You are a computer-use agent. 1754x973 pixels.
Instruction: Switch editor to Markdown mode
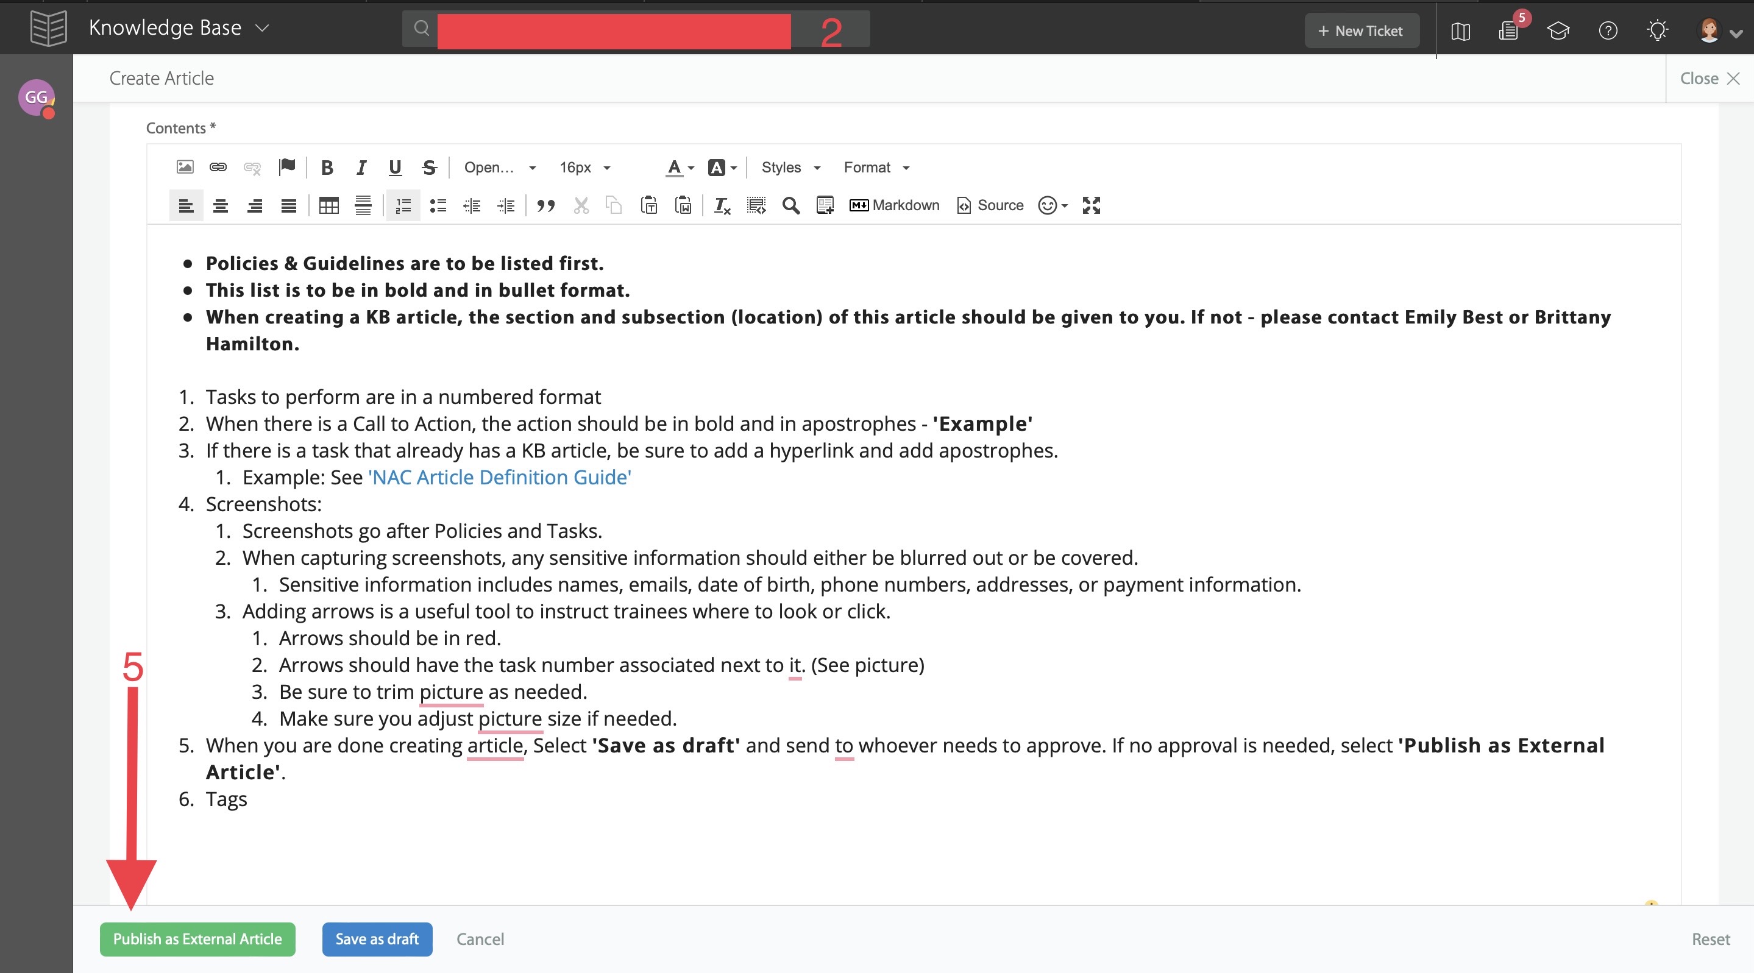[894, 206]
